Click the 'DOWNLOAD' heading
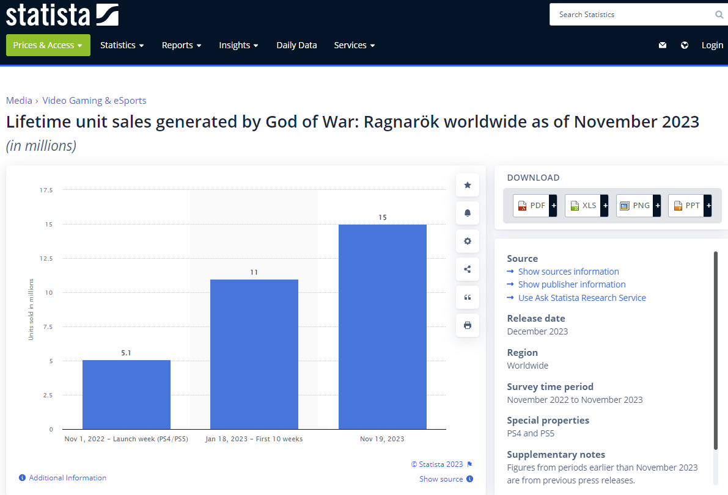The width and height of the screenshot is (728, 495). 533,178
